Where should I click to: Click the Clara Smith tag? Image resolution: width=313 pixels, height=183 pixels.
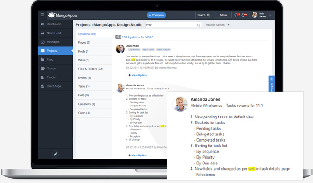click(134, 49)
